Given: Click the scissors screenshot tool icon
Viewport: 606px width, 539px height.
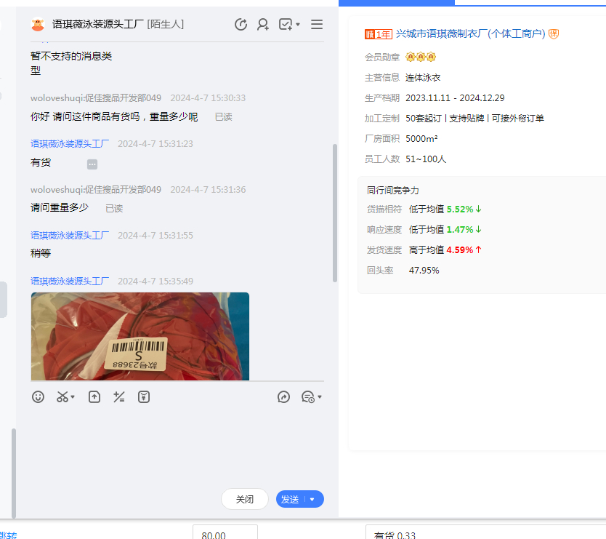Looking at the screenshot, I should (x=62, y=397).
